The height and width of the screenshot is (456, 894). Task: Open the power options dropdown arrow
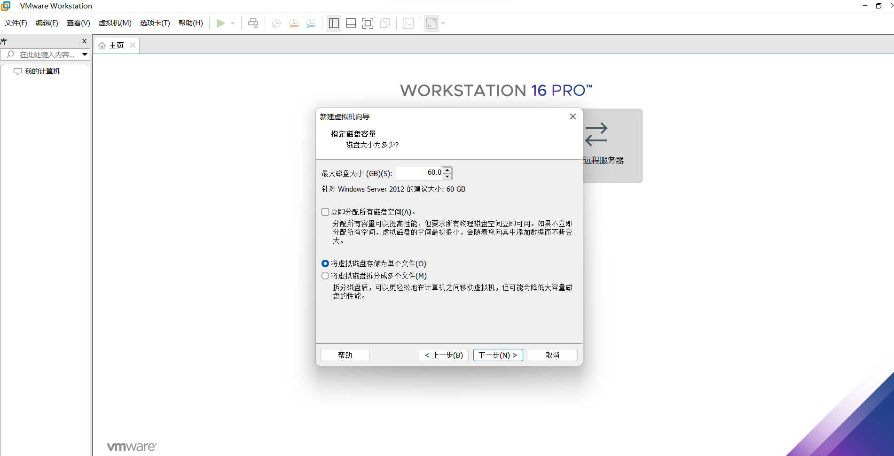[x=233, y=23]
